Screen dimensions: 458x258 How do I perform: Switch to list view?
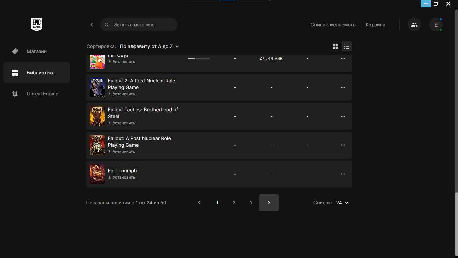[347, 46]
